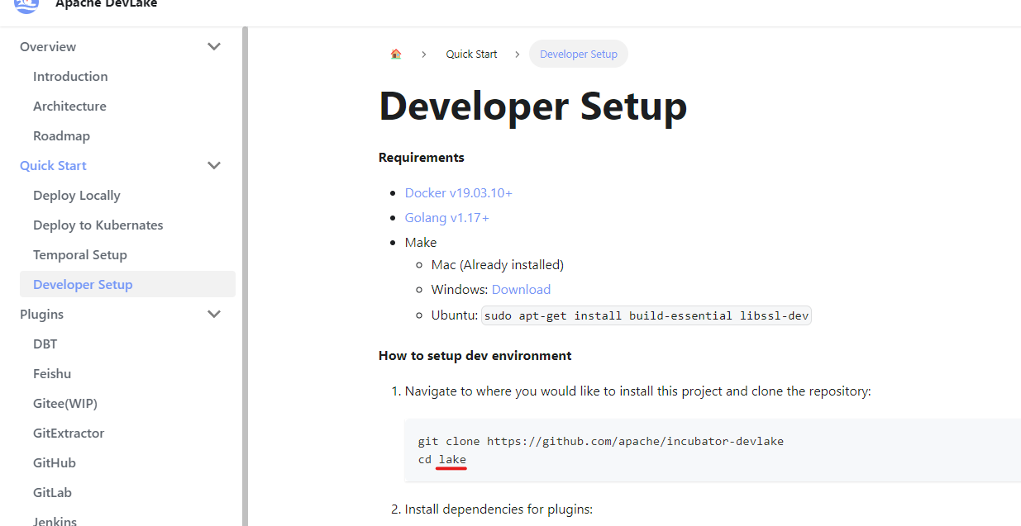Click 'Install dependencies for plugins' step

499,509
